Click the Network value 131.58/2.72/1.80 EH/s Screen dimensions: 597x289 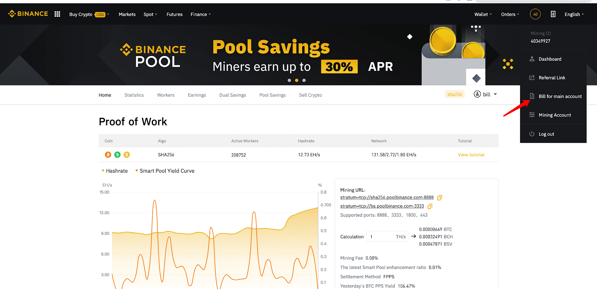pyautogui.click(x=394, y=155)
